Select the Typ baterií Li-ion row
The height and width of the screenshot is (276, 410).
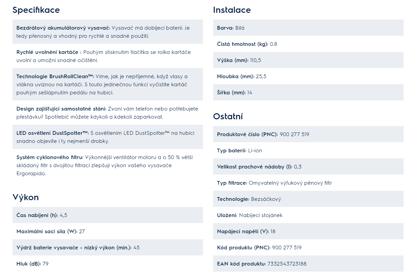tap(308, 150)
